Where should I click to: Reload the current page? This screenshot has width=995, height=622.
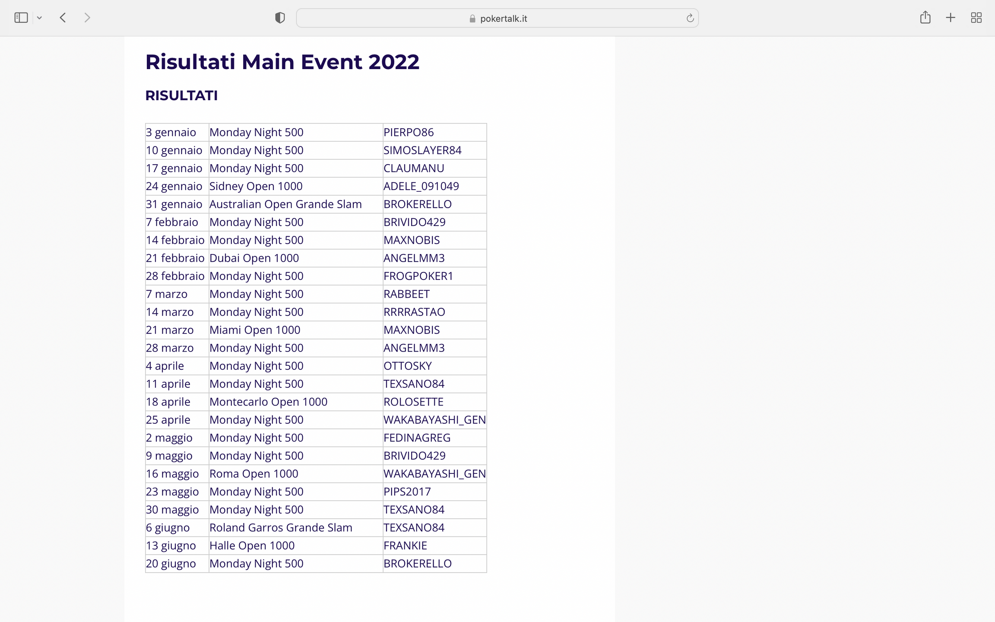[690, 18]
